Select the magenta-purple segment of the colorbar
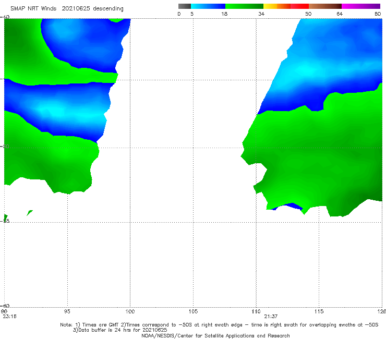Viewport: 386px width, 339px height. (361, 6)
